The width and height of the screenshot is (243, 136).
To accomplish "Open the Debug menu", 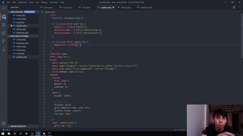I will coord(44,2).
